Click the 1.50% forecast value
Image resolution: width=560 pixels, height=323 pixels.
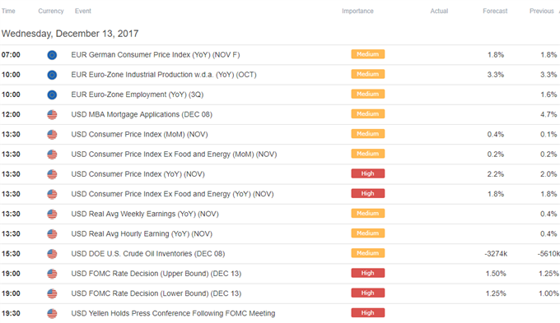[496, 274]
